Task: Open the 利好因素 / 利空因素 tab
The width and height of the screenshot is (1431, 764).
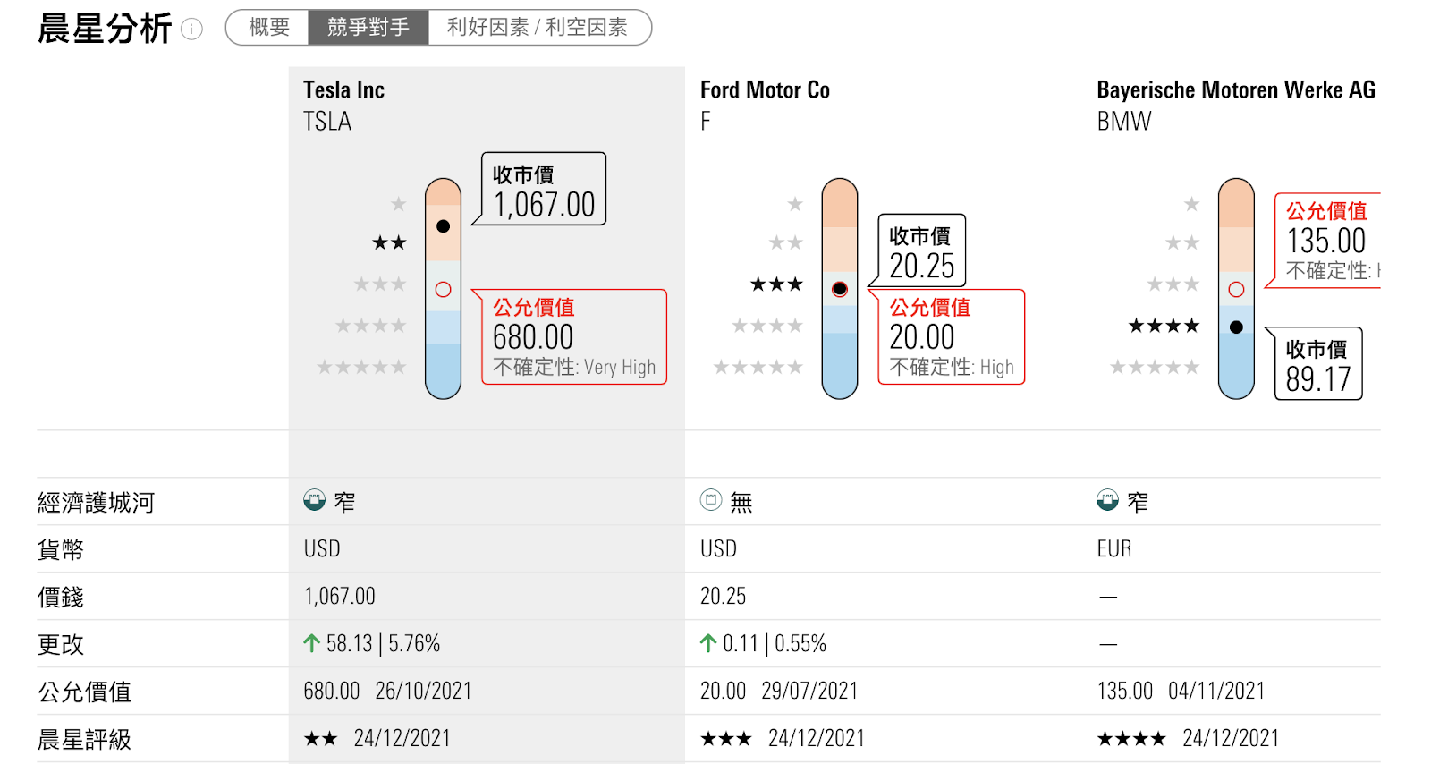Action: coord(538,28)
